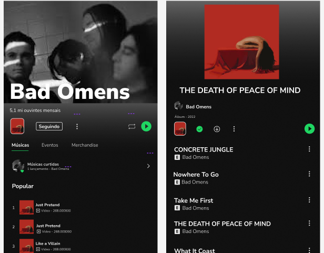The width and height of the screenshot is (324, 253).
Task: Toggle the shuffle/repeat icon on artist page
Action: 131,126
